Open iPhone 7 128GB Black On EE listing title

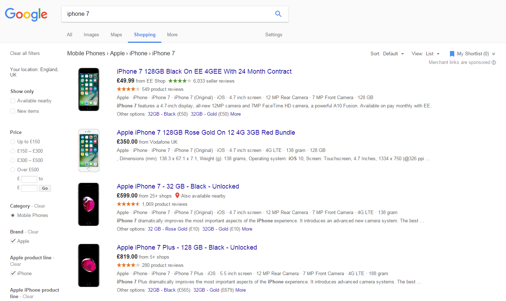pyautogui.click(x=204, y=71)
